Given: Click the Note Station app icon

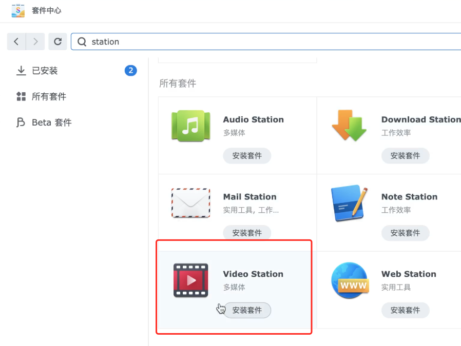Looking at the screenshot, I should [x=350, y=202].
